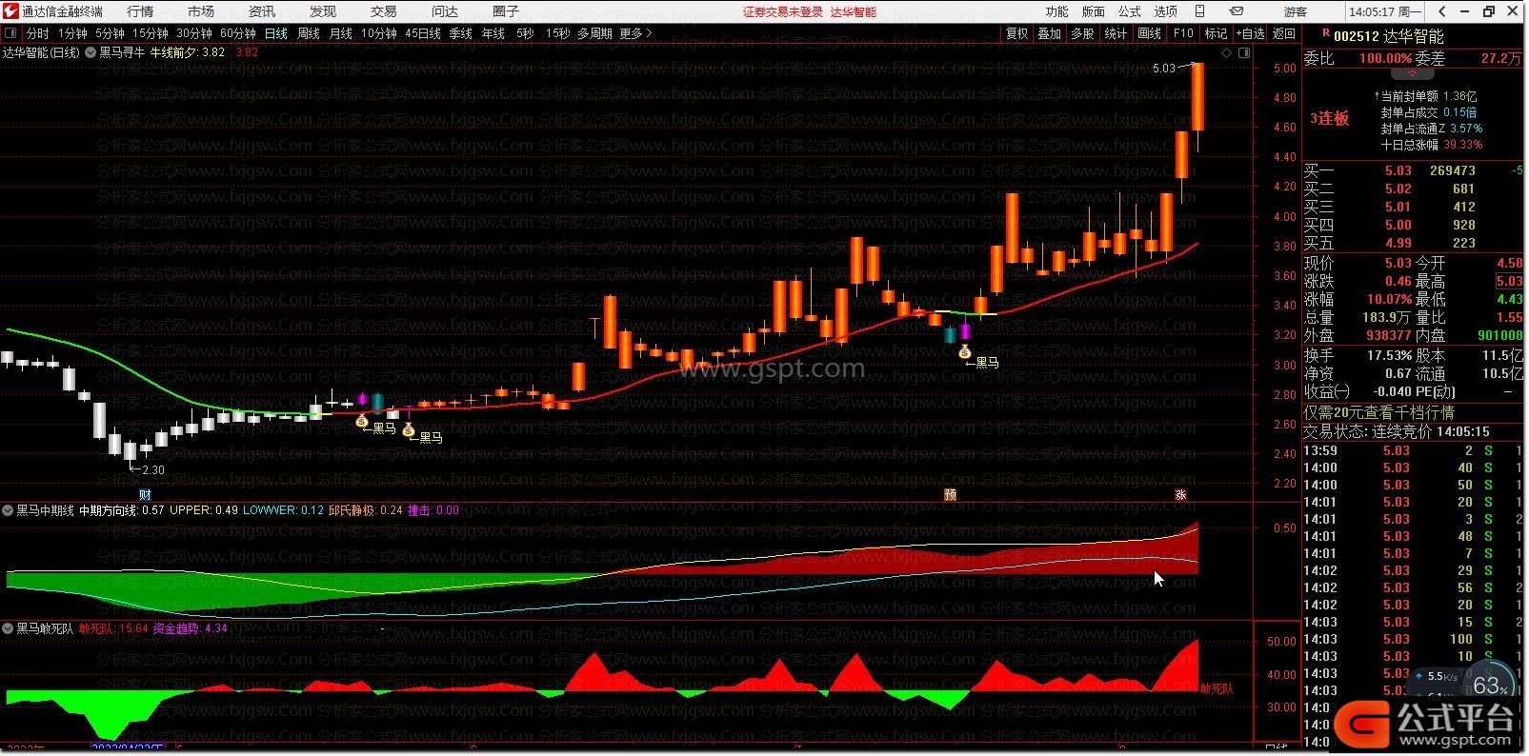Switch to 分时 chart period
Viewport: 1529px width, 756px height.
point(37,33)
